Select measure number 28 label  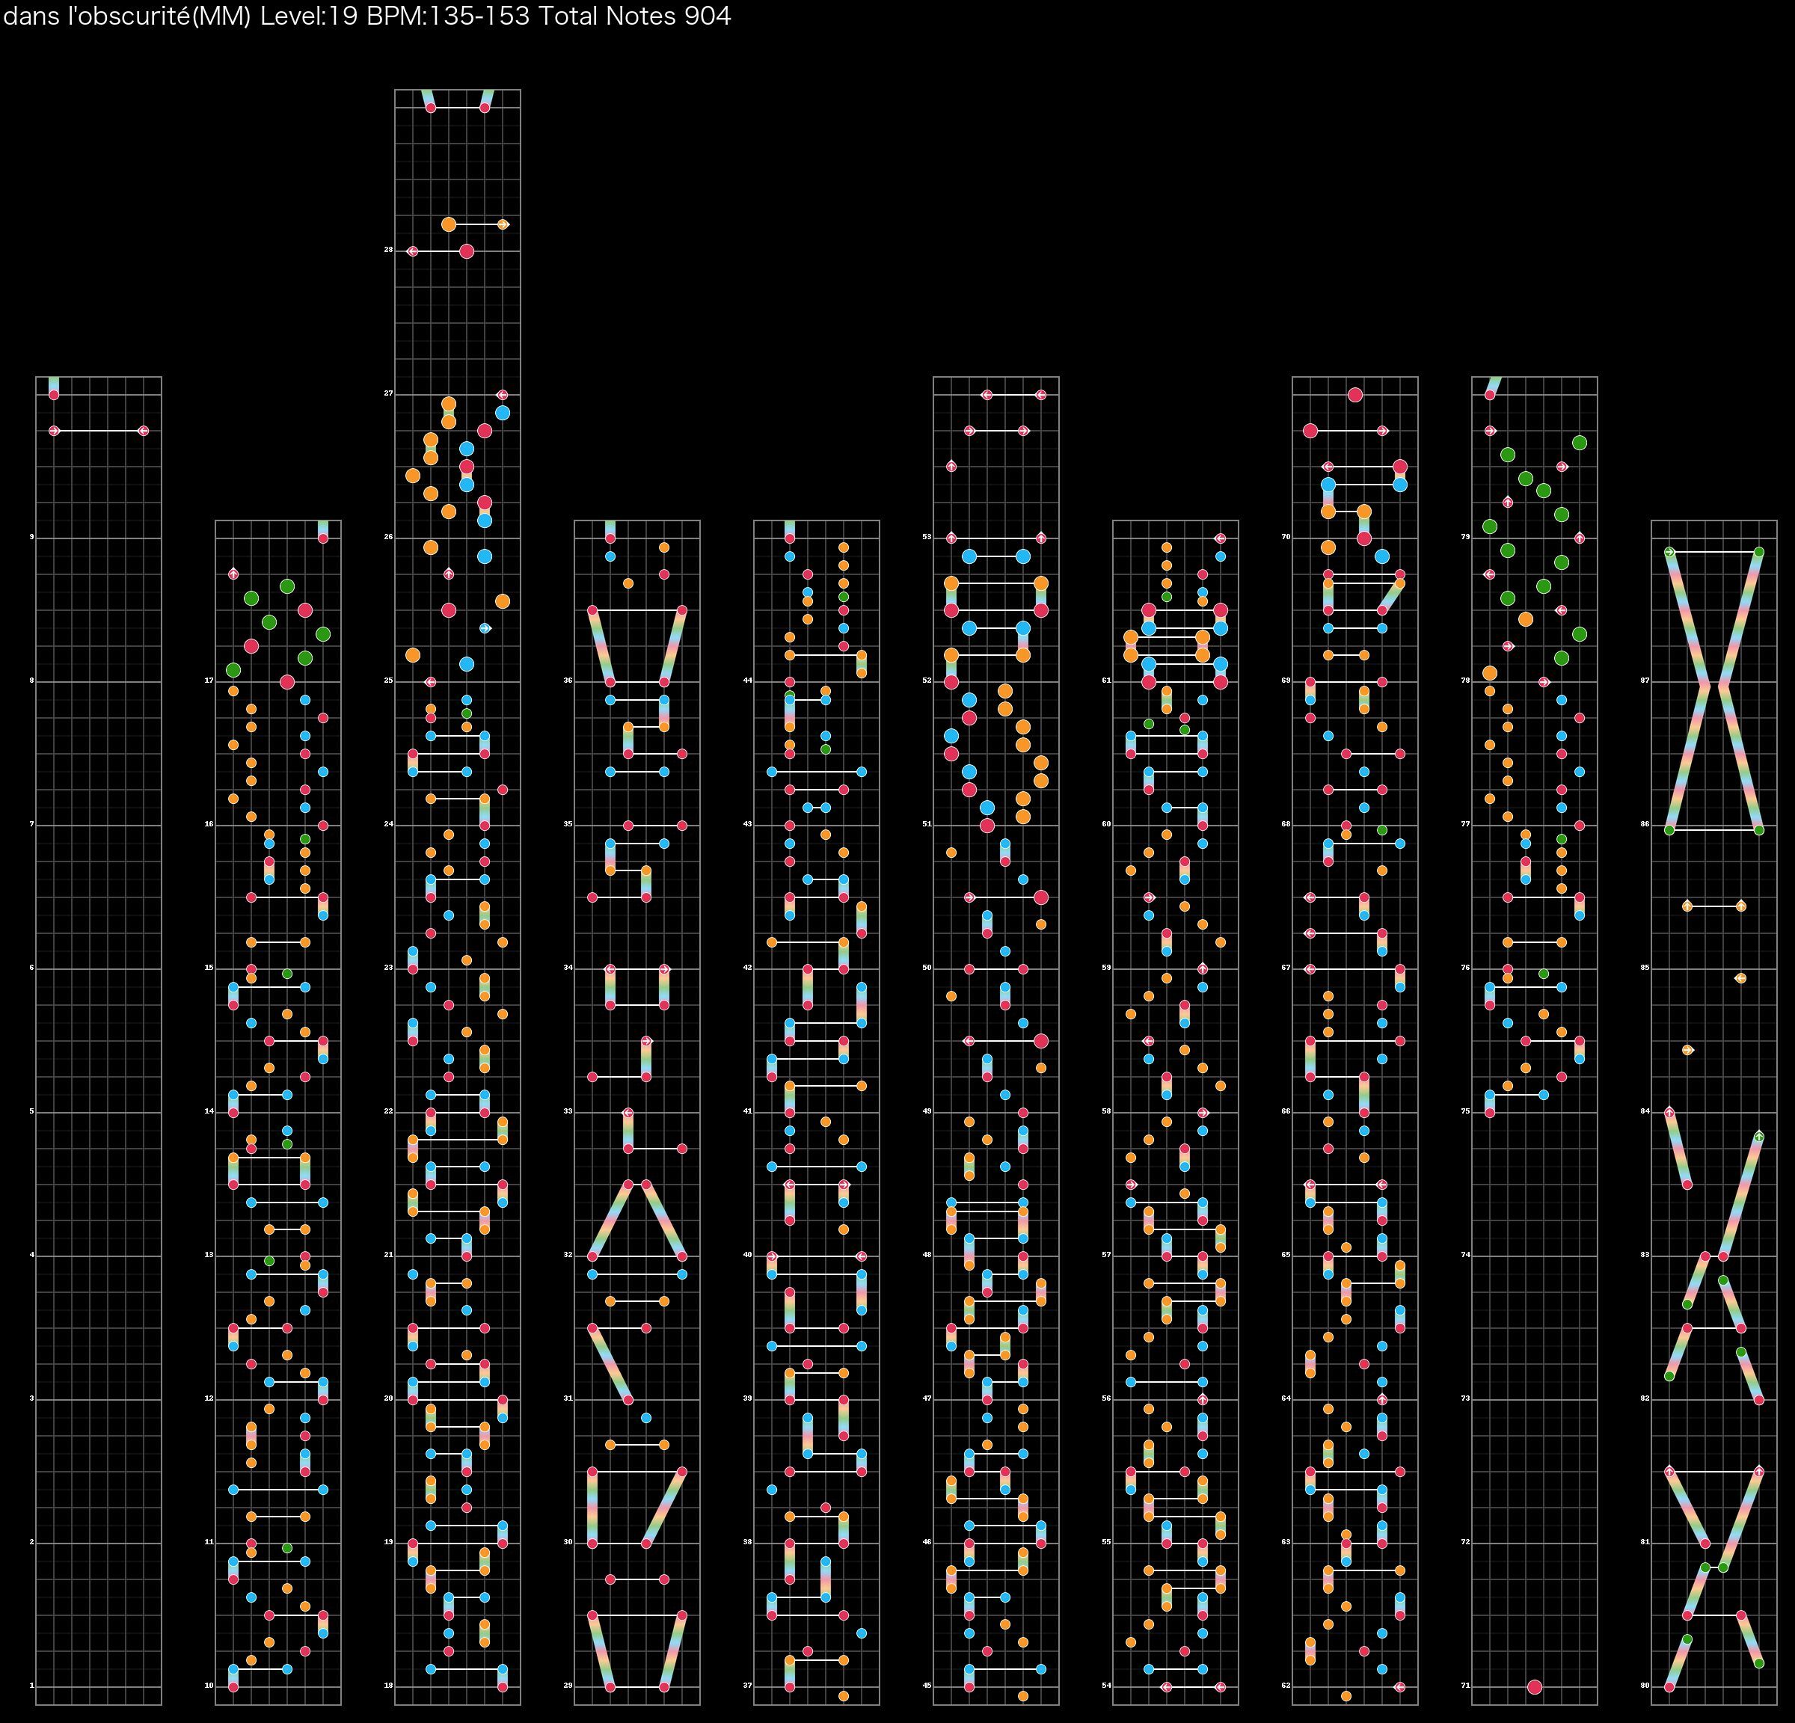[388, 250]
